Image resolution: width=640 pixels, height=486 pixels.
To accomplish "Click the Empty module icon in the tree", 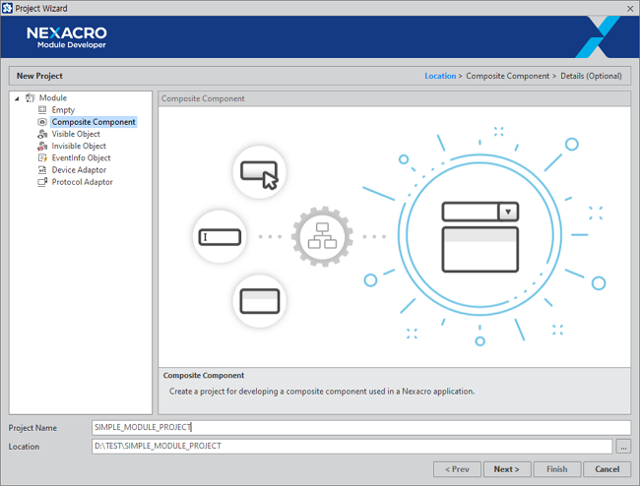I will (42, 110).
